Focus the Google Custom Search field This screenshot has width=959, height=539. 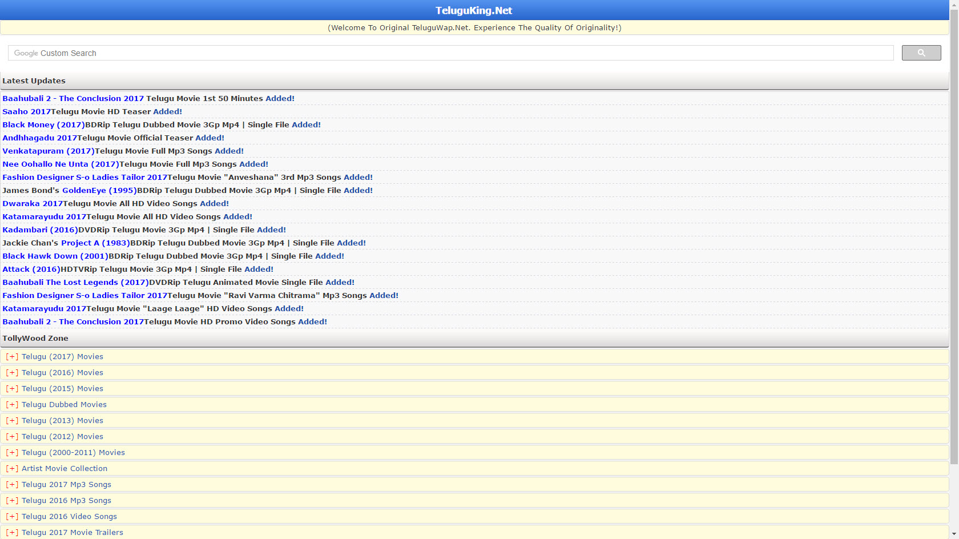(451, 53)
